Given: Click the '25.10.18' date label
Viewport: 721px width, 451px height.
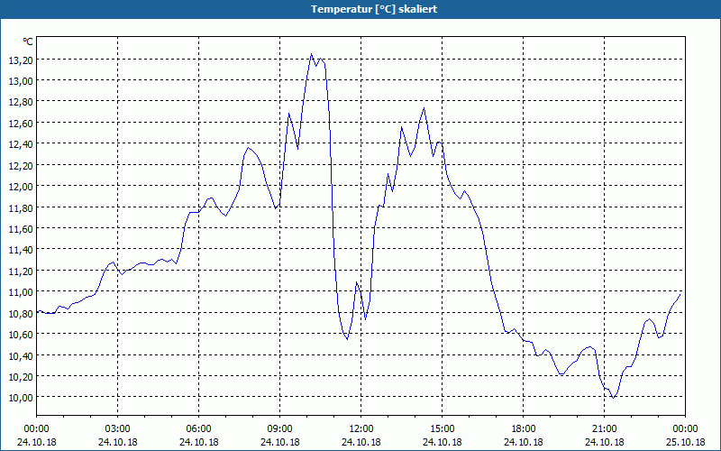Looking at the screenshot, I should (685, 442).
